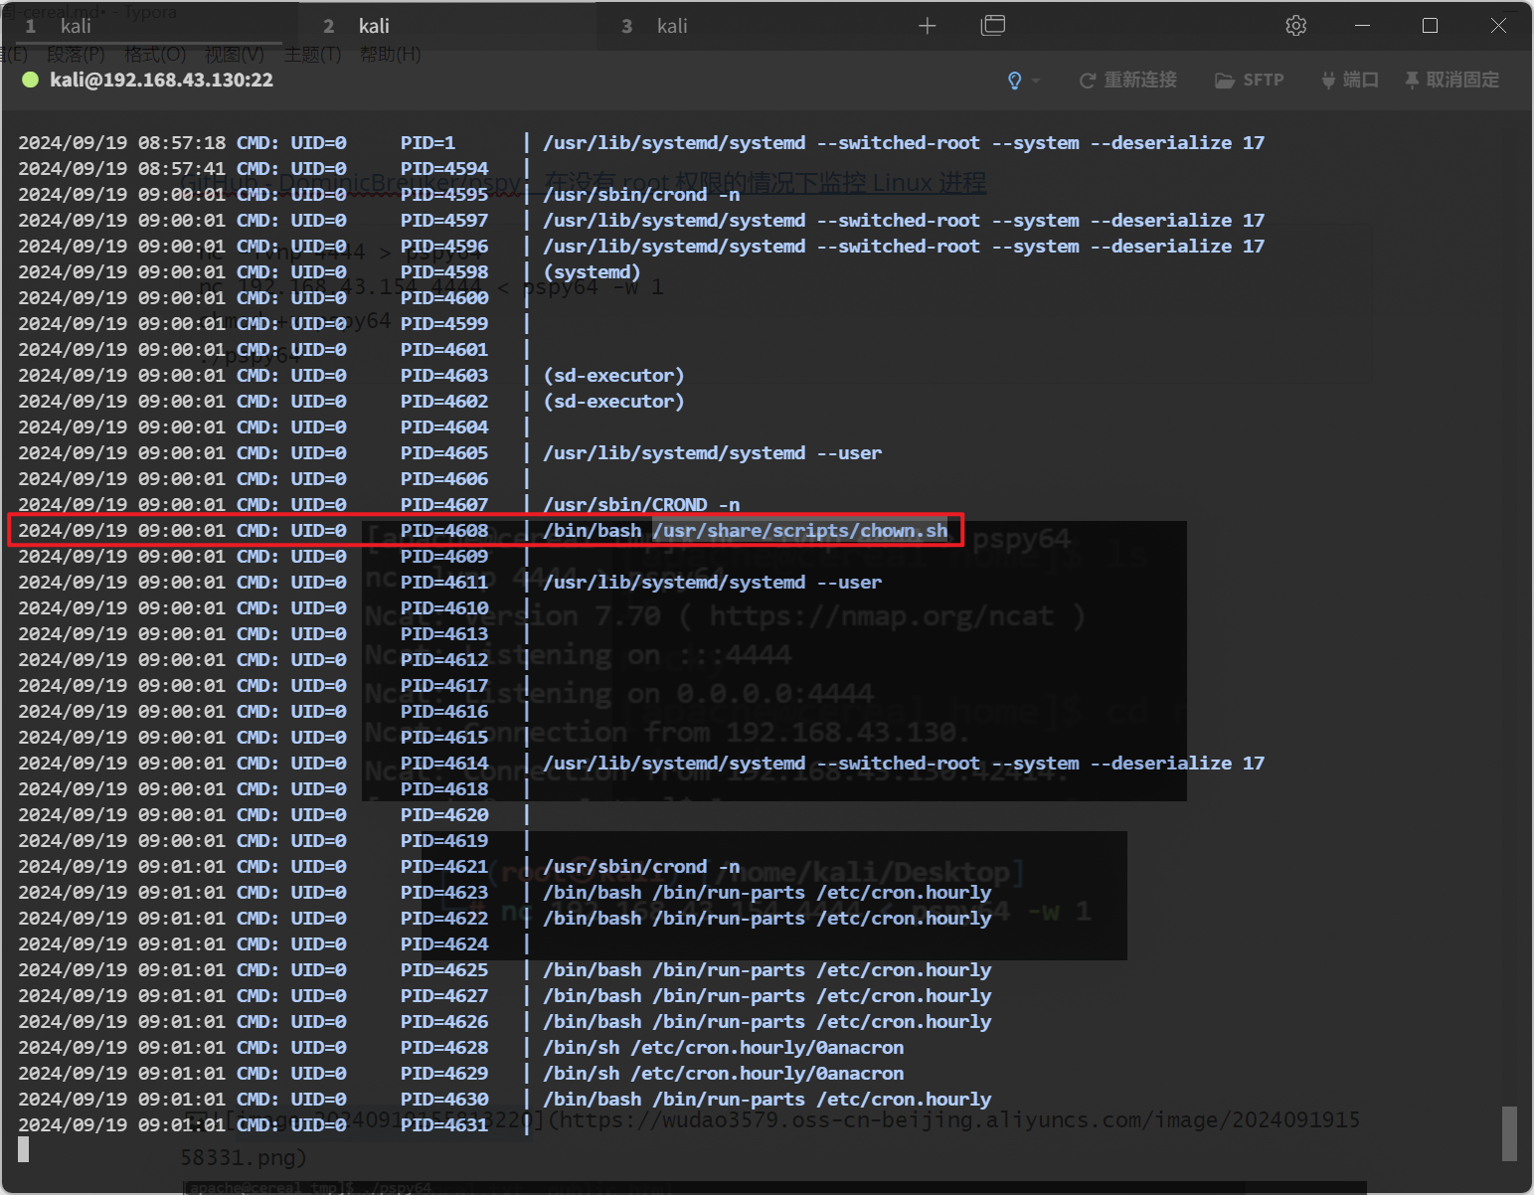Screen dimensions: 1534x1195
Task: Click the 重新连接 reconnect button
Action: [1128, 80]
